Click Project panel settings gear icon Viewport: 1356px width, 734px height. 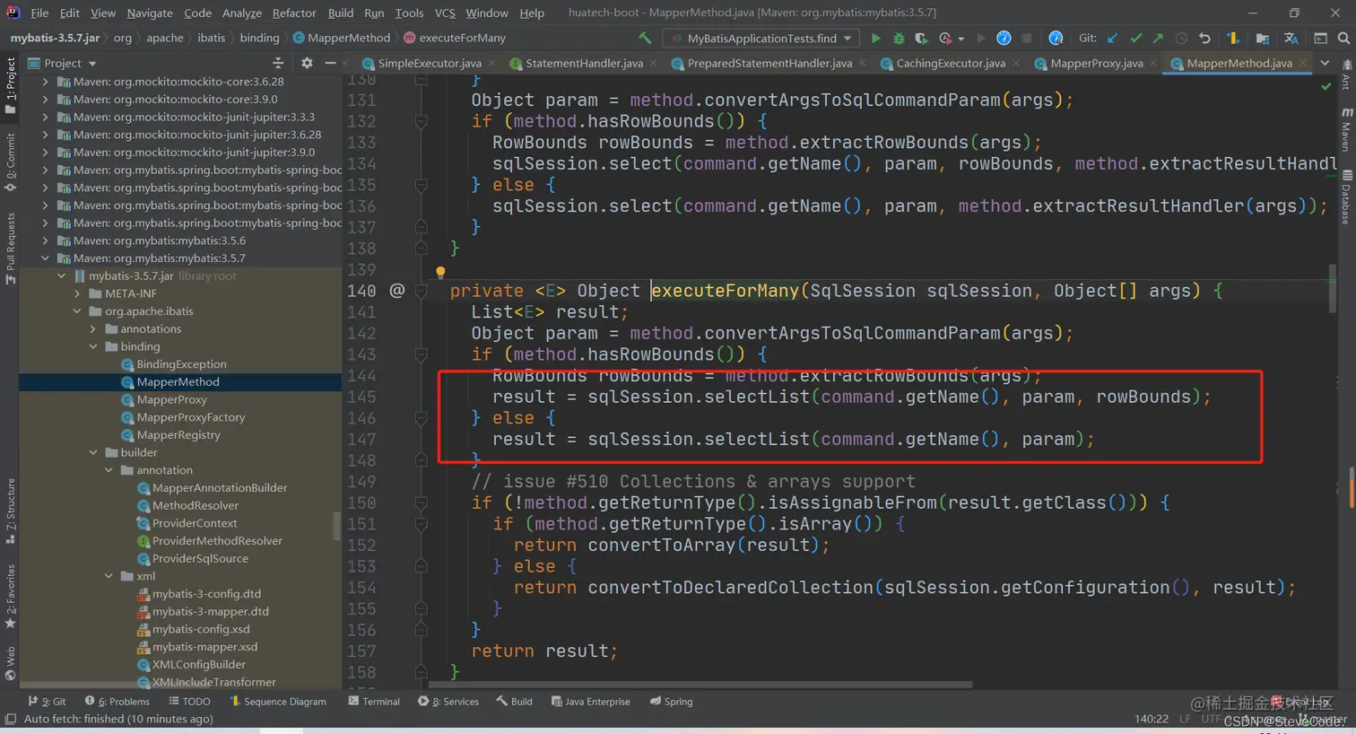307,63
